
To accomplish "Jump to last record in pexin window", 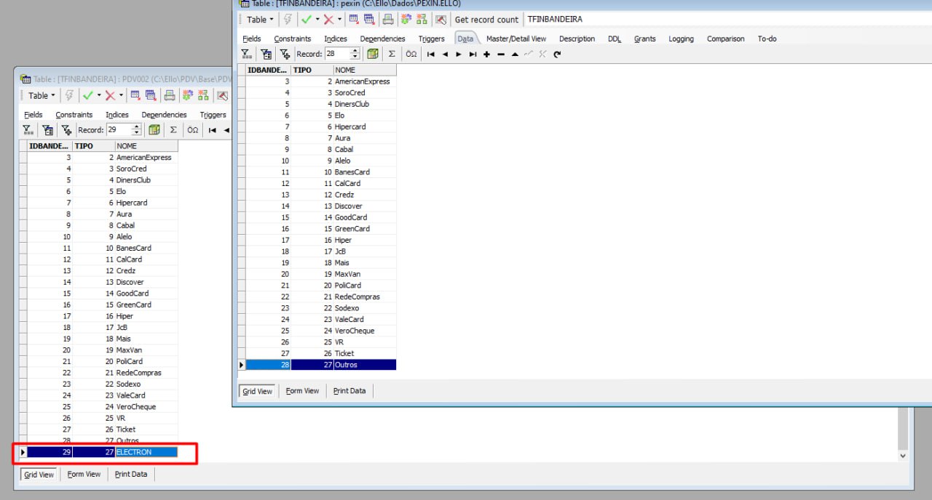I will [473, 54].
